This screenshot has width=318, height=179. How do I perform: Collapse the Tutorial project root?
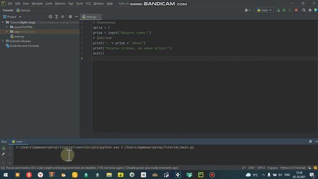coord(3,22)
